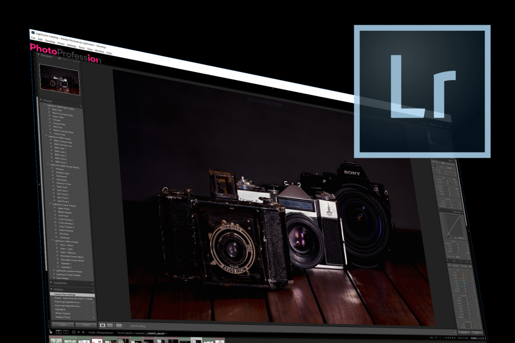The width and height of the screenshot is (515, 343).
Task: Apply the Antique preset
Action: click(x=60, y=169)
